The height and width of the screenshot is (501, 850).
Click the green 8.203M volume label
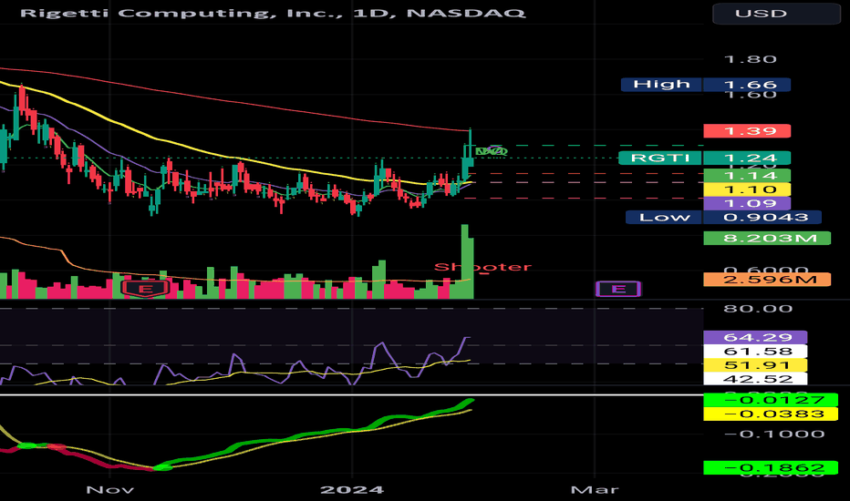[766, 239]
